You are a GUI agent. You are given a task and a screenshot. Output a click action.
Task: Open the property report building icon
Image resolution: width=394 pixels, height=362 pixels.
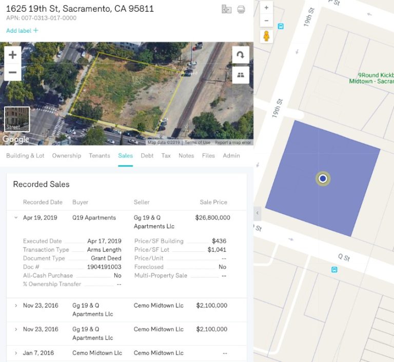tap(226, 9)
